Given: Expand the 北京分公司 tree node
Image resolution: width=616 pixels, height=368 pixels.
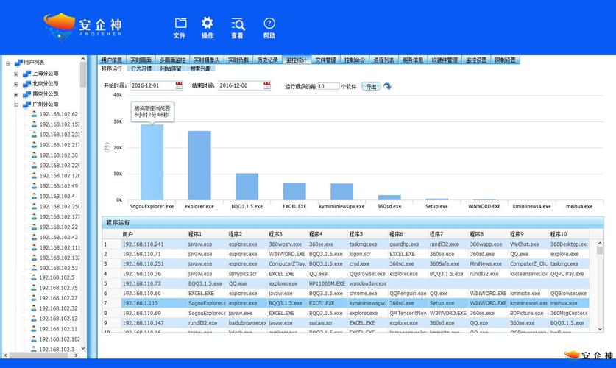Looking at the screenshot, I should click(16, 84).
